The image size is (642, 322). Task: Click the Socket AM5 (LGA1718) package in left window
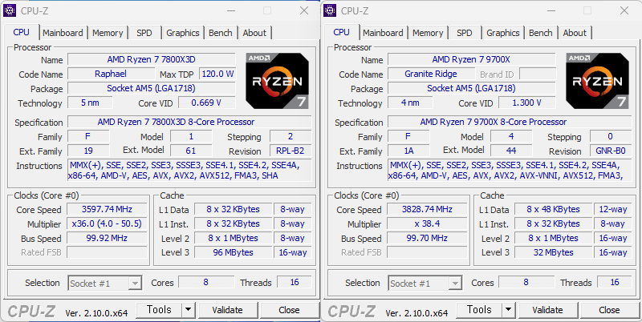point(152,88)
